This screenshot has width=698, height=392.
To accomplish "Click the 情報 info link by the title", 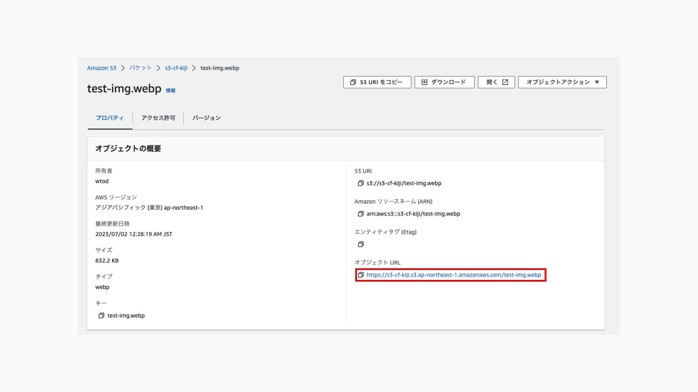I will point(171,91).
